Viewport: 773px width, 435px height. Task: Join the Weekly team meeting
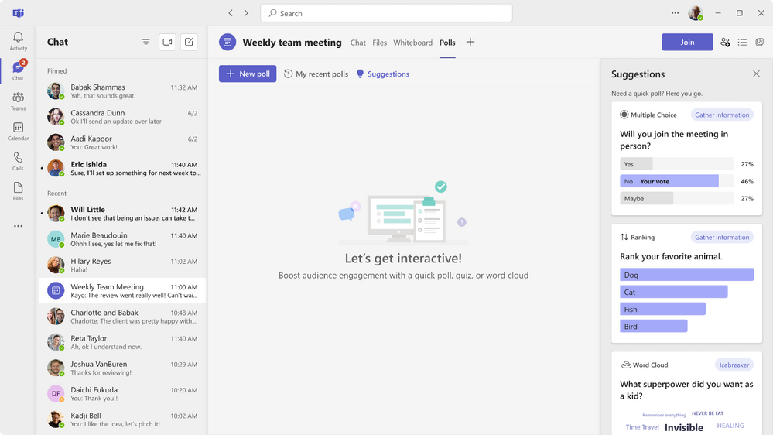pyautogui.click(x=687, y=43)
